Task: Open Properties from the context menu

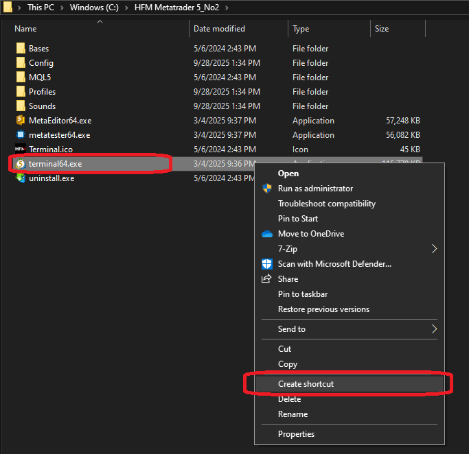Action: [296, 434]
